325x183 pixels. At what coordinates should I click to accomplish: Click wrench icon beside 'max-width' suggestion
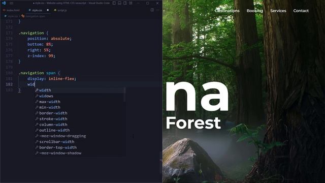37,102
